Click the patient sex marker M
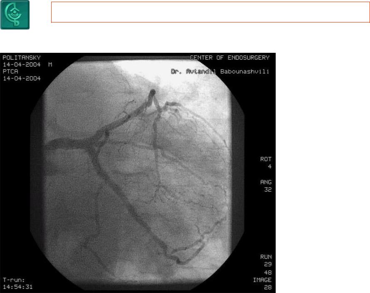Image resolution: width=370 pixels, height=293 pixels. (x=50, y=65)
